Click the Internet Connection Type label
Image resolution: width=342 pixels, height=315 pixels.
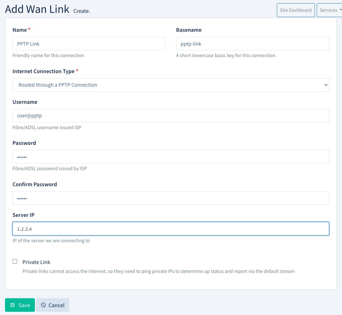(x=43, y=71)
